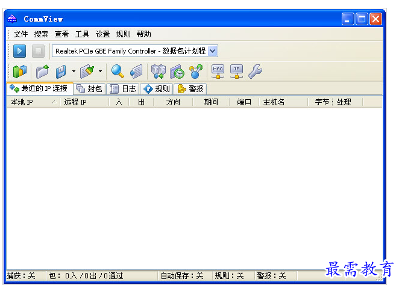Sort by 方向 column header

point(173,102)
